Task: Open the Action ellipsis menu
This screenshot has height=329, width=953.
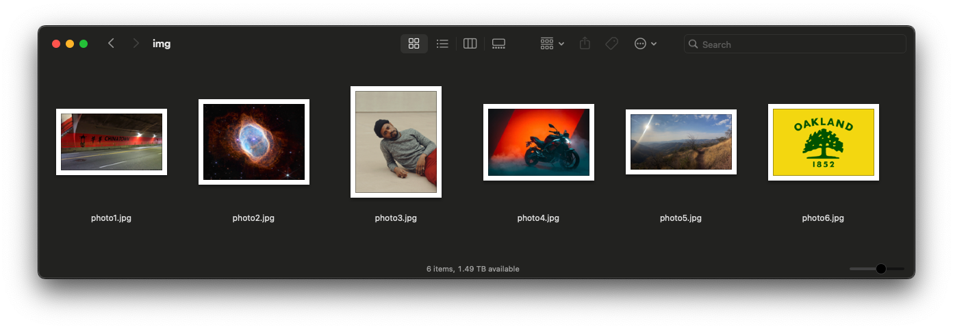Action: 645,44
